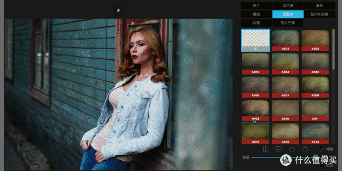Click the active blue-highlighted category tab
The image size is (342, 171).
[288, 14]
